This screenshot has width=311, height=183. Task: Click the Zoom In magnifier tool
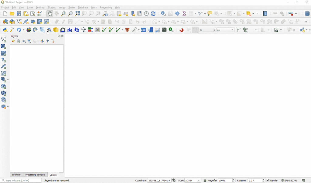63,14
